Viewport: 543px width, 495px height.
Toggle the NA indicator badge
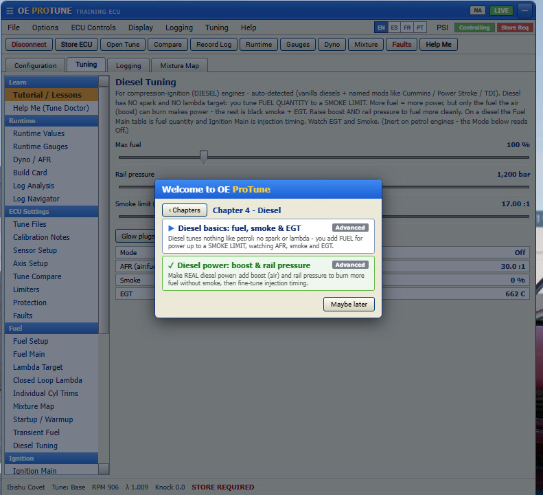(478, 10)
